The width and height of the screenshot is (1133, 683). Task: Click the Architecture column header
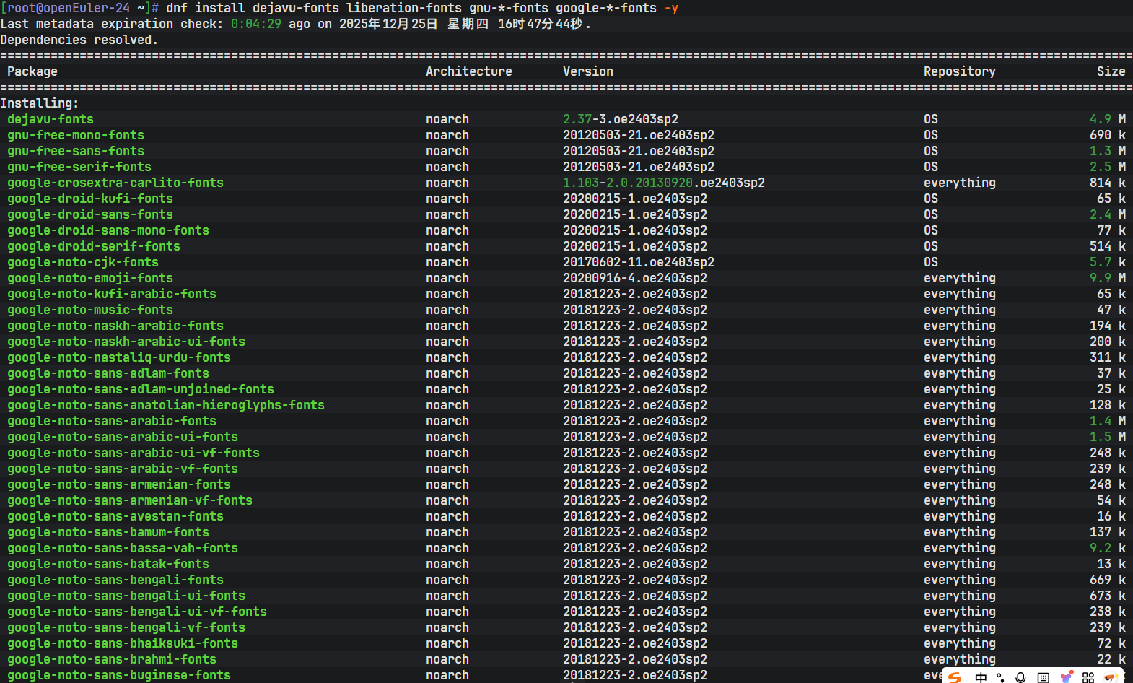(469, 71)
